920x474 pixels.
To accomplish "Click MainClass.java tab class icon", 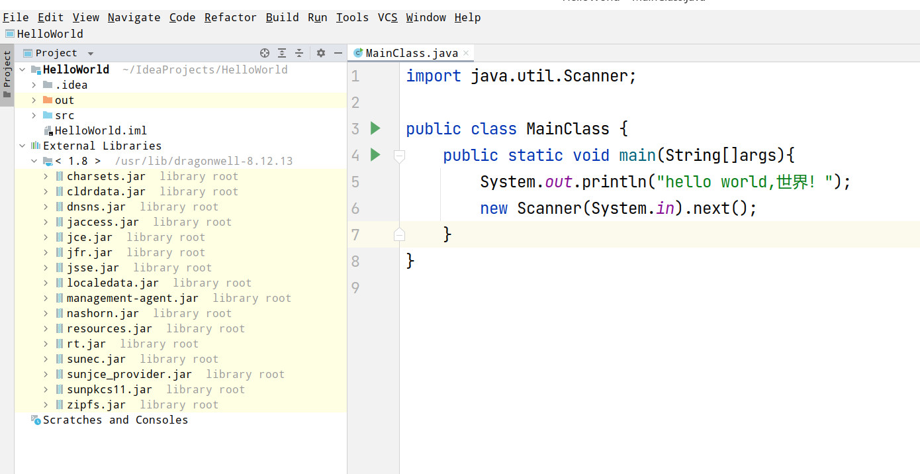I will coord(358,53).
